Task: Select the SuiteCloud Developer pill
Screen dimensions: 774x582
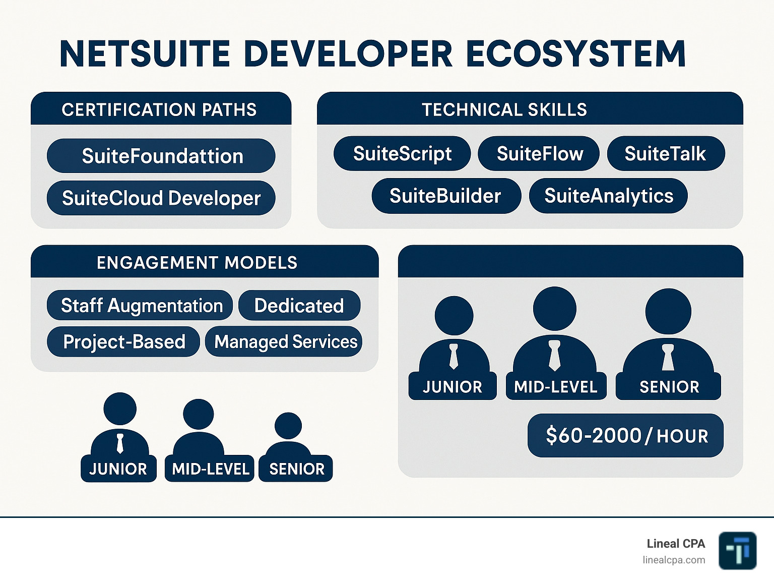Action: [x=161, y=198]
